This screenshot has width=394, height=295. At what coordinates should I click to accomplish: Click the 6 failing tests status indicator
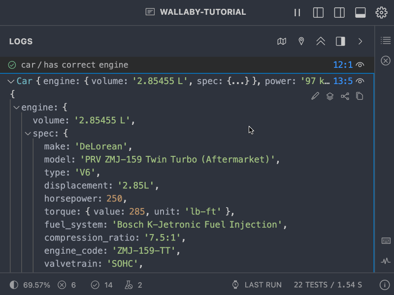(x=67, y=285)
